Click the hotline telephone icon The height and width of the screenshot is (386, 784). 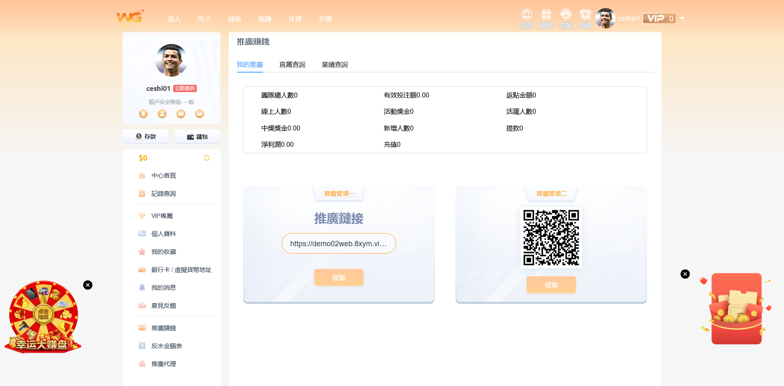click(x=585, y=15)
